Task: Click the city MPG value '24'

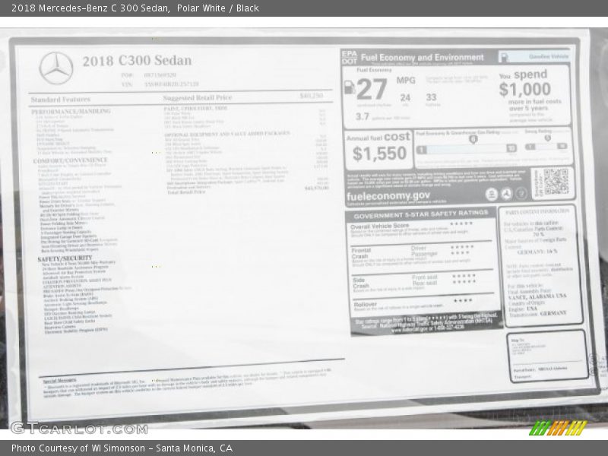Action: pos(405,98)
